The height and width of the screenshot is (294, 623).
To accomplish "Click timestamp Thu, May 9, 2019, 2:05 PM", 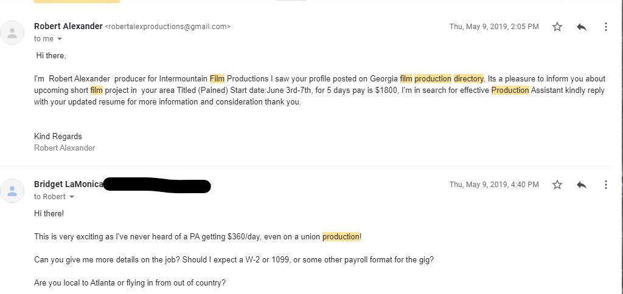I will tap(494, 27).
